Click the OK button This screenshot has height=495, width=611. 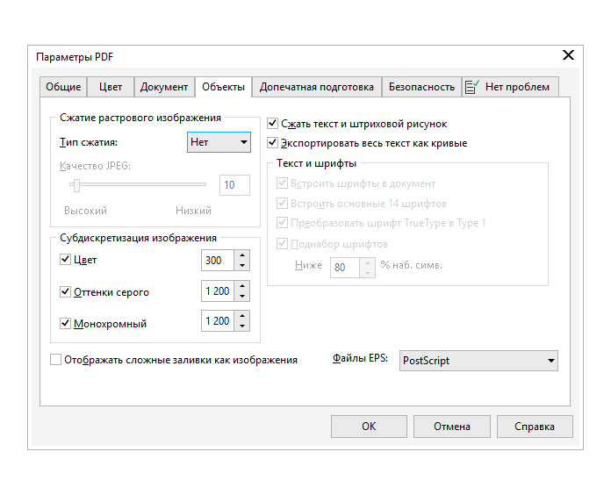tap(369, 427)
